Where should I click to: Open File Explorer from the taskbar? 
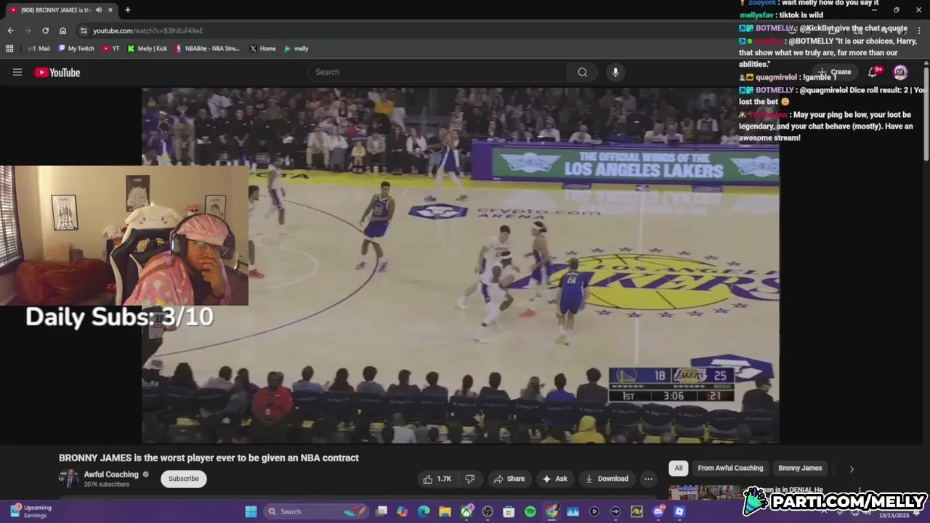click(x=445, y=511)
